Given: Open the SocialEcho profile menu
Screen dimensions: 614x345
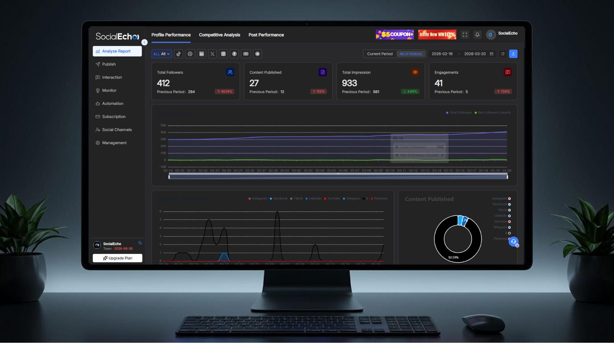Looking at the screenshot, I should point(502,34).
